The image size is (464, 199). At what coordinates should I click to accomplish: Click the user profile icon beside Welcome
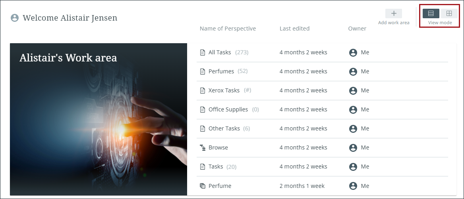(x=15, y=18)
